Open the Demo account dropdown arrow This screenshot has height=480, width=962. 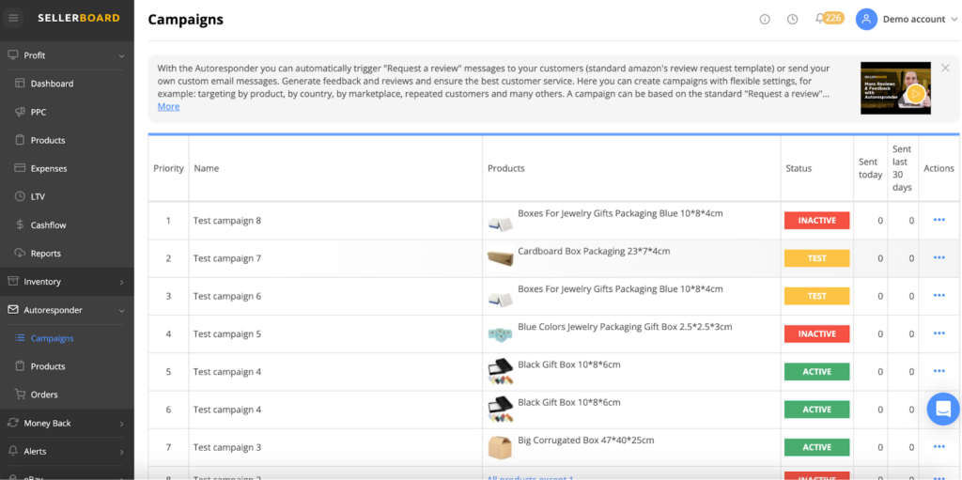click(x=954, y=20)
